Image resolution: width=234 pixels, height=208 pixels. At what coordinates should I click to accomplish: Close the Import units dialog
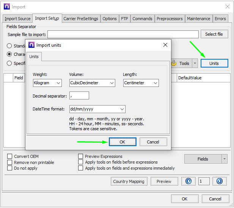[x=165, y=45]
